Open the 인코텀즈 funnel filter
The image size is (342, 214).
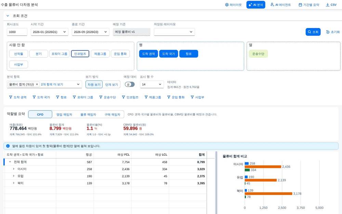click(x=130, y=97)
